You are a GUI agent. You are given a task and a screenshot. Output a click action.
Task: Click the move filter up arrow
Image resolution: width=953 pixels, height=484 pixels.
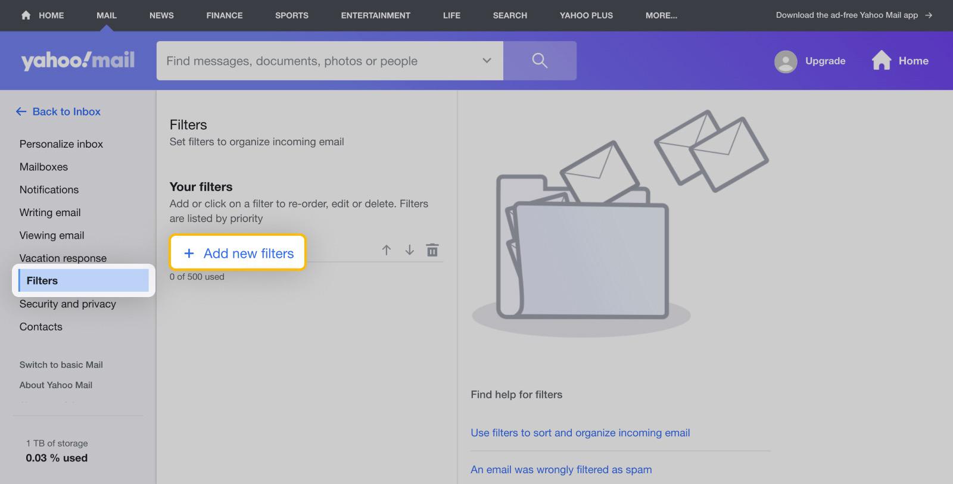coord(387,250)
